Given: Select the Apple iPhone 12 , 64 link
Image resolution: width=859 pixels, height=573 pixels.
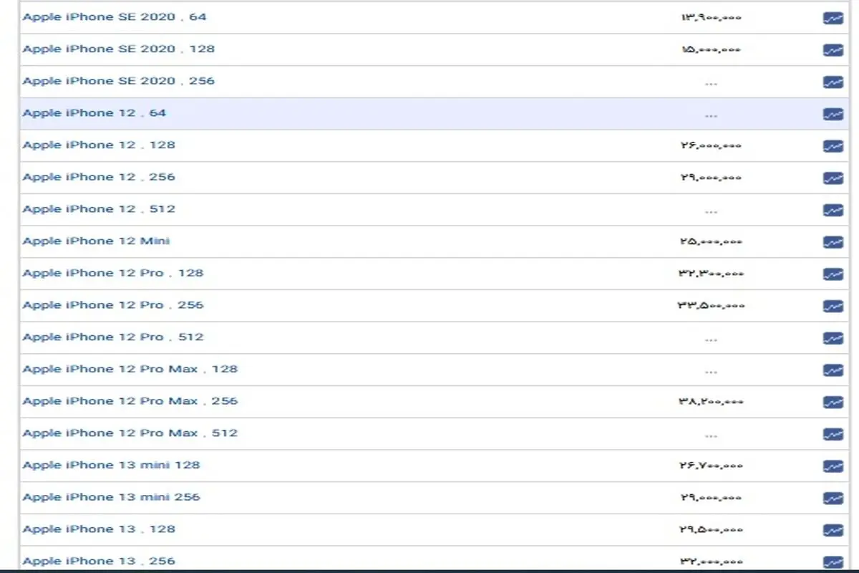Looking at the screenshot, I should 94,112.
